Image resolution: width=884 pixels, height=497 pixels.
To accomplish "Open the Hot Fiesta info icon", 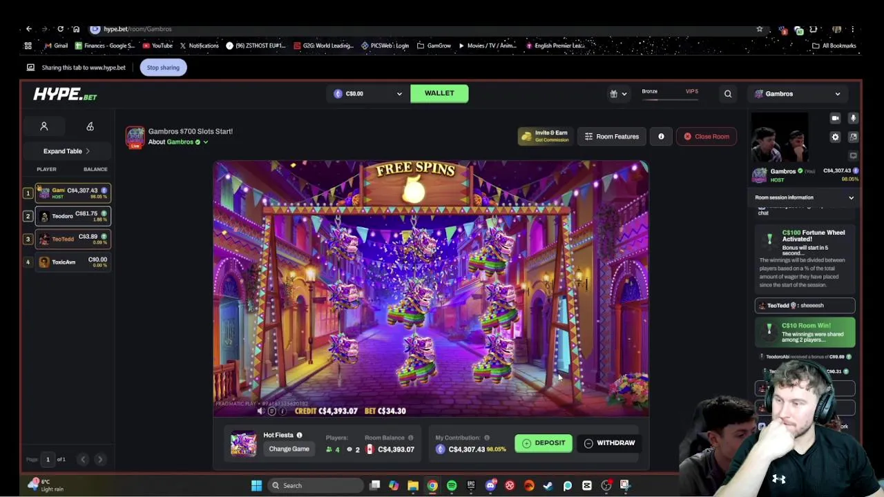I will pos(299,436).
